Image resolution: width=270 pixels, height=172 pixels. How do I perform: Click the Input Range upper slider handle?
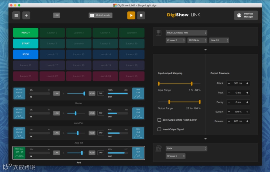(191, 84)
